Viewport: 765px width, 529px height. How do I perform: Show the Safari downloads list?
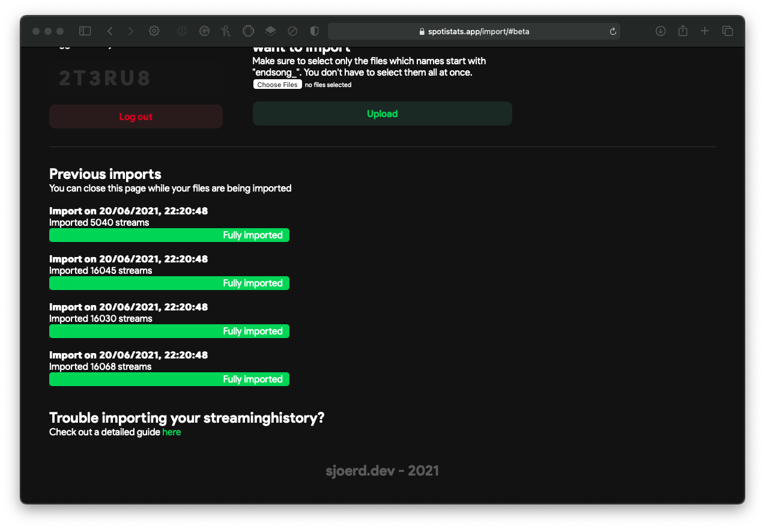coord(661,31)
